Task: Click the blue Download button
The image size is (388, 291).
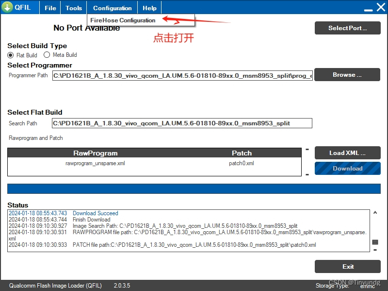Action: point(347,168)
